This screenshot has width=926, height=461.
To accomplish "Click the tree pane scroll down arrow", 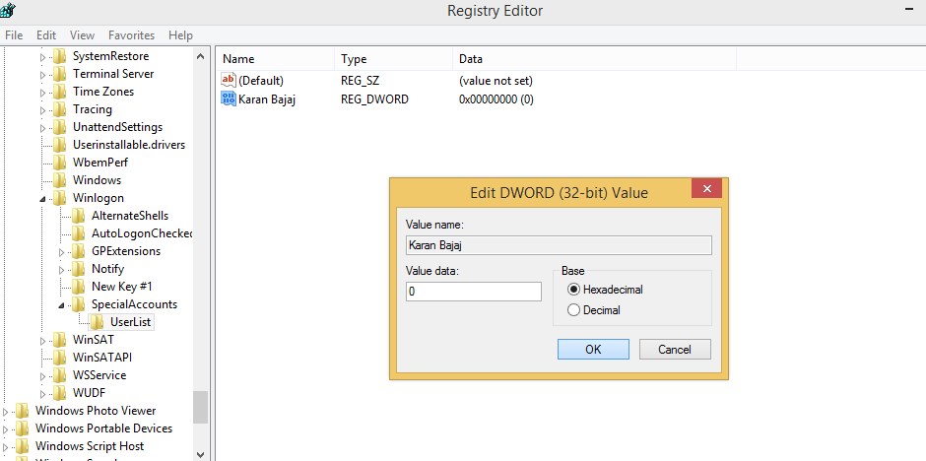I will point(200,454).
